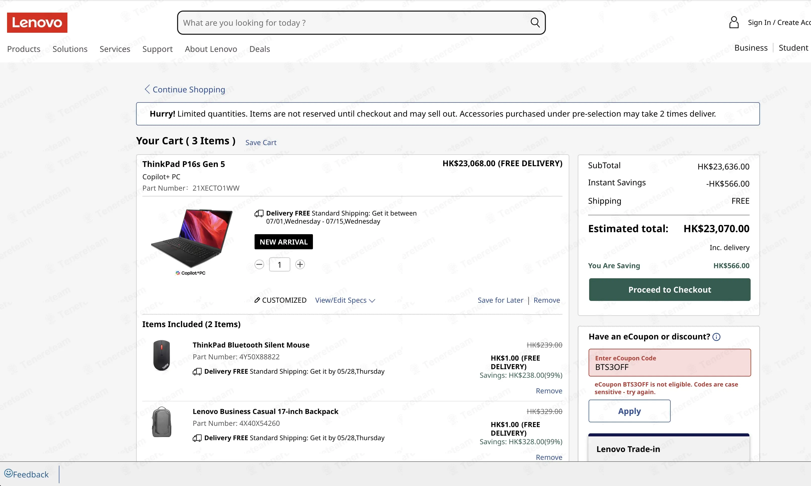
Task: Click the Copilot+PC badge under laptop image
Action: coord(190,273)
